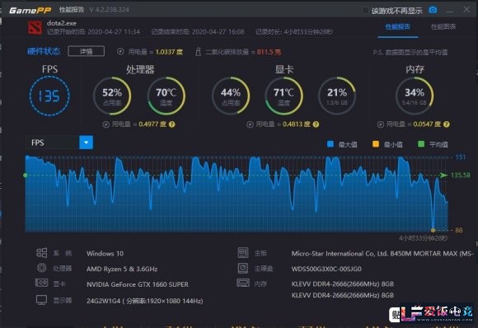Click the help icon next to 0.4977 度

coord(172,124)
